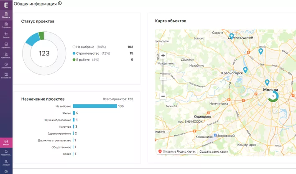Zoom in the map with plus button

[x=163, y=55]
